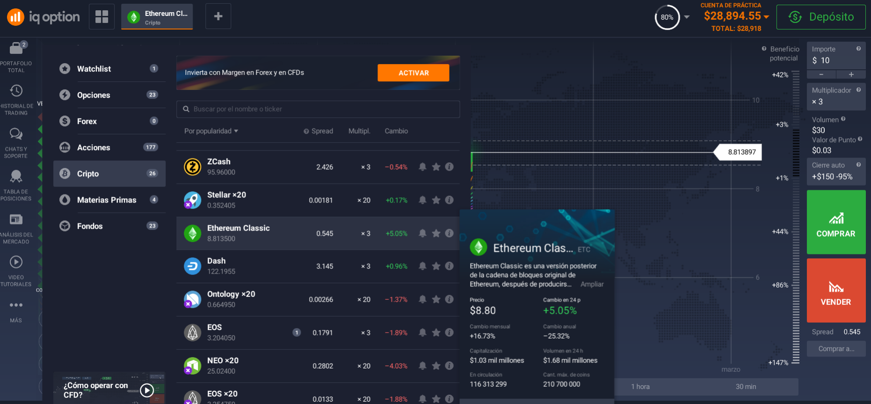The image size is (871, 404).
Task: Select the Acciones category
Action: click(x=109, y=147)
